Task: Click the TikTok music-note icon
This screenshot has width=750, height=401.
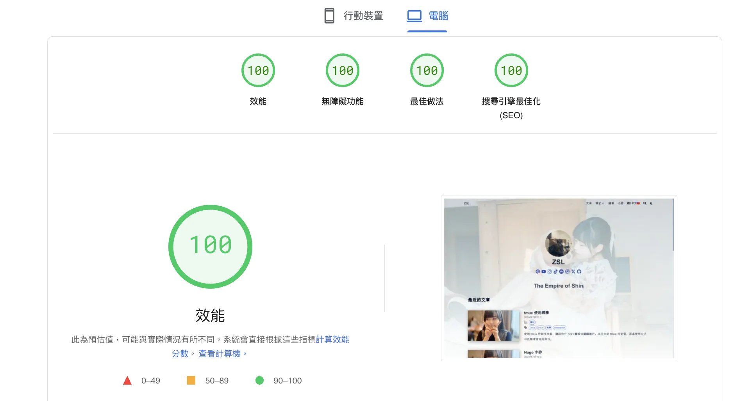Action: pos(555,271)
